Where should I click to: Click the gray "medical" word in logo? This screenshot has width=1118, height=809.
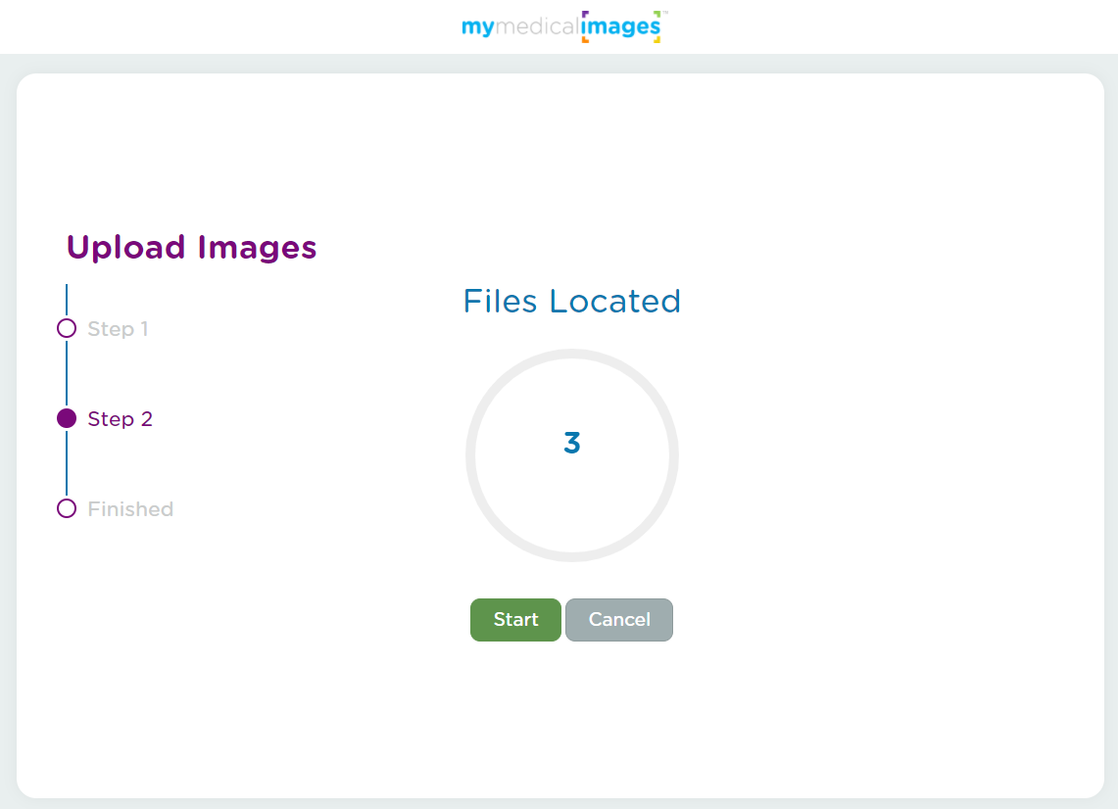(x=537, y=26)
